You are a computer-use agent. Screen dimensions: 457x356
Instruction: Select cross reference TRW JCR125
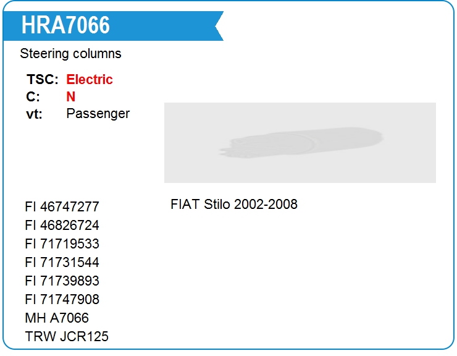[67, 336]
